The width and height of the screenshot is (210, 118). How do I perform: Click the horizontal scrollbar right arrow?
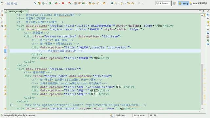199,112
